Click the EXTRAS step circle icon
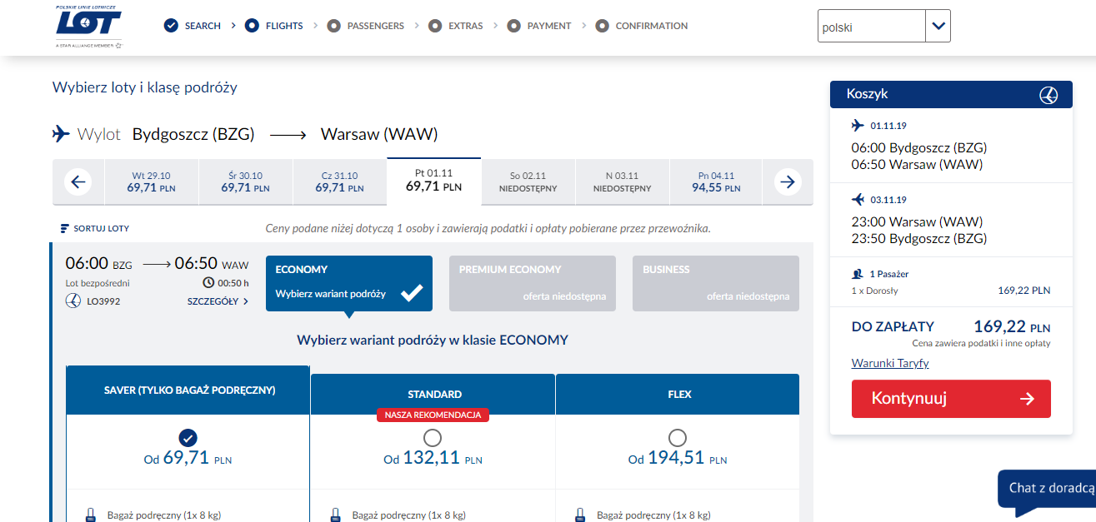The height and width of the screenshot is (522, 1096). [435, 26]
